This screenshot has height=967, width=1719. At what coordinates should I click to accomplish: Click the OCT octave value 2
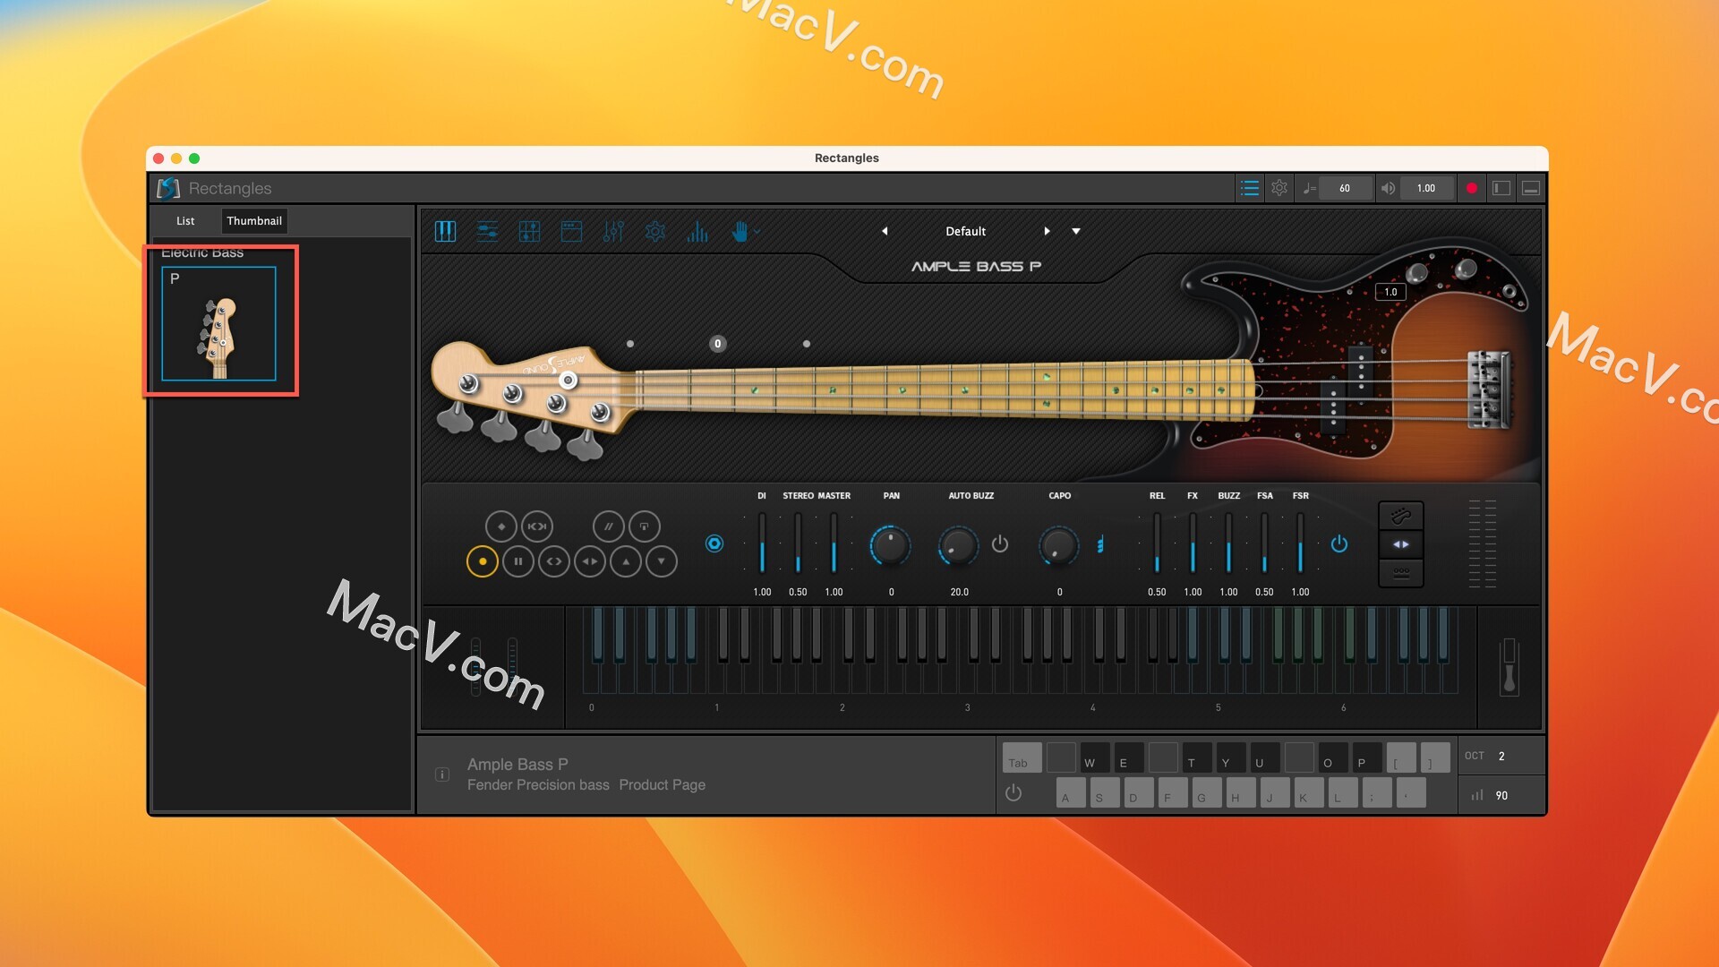[1501, 756]
